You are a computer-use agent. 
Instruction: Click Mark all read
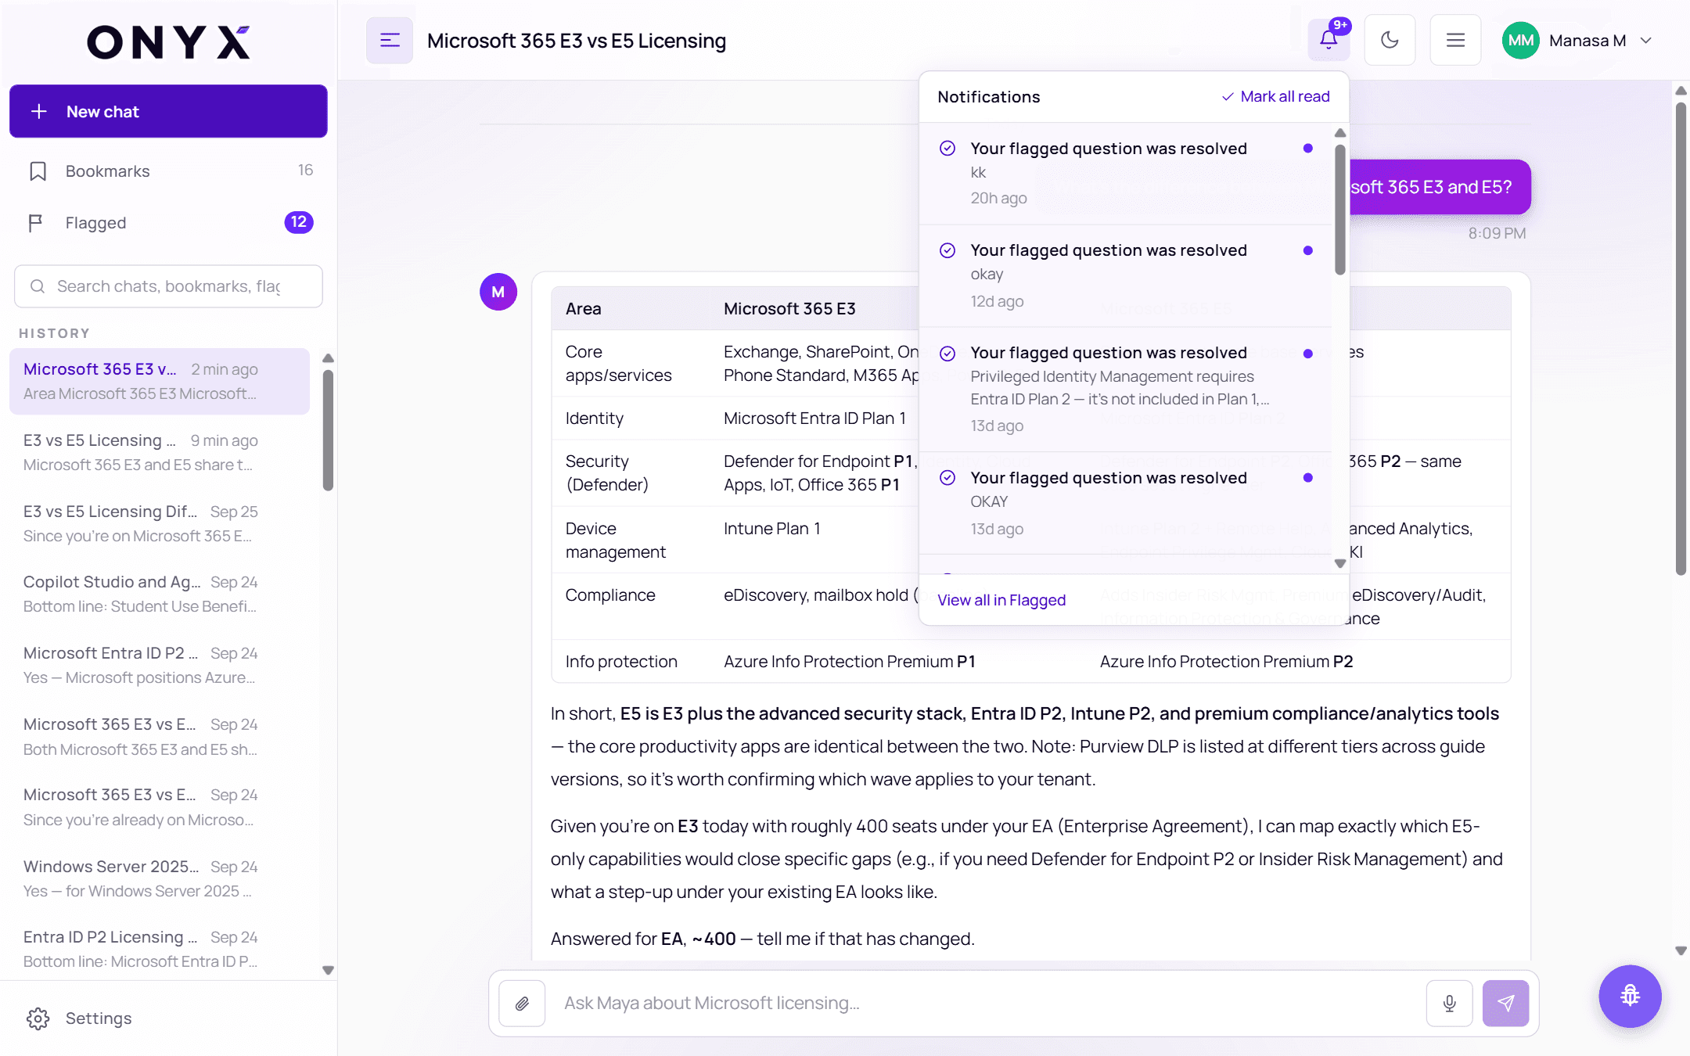point(1276,96)
